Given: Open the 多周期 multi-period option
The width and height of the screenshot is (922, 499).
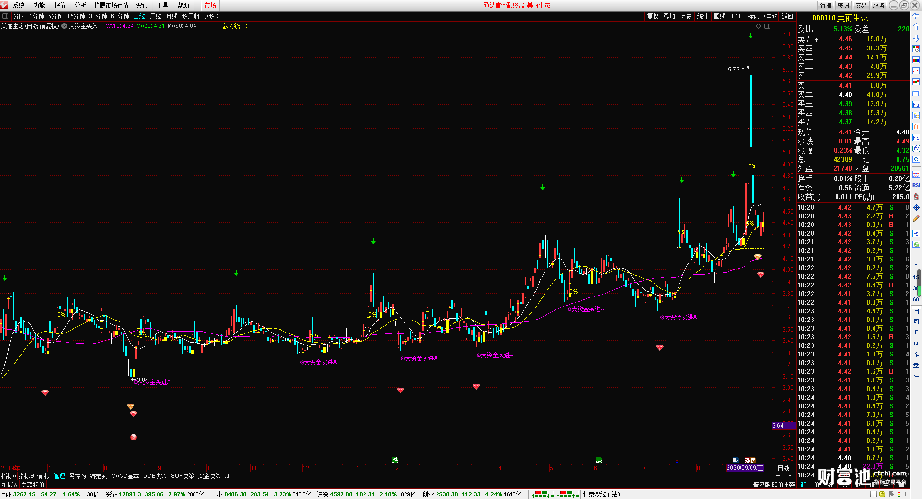Looking at the screenshot, I should coord(190,16).
